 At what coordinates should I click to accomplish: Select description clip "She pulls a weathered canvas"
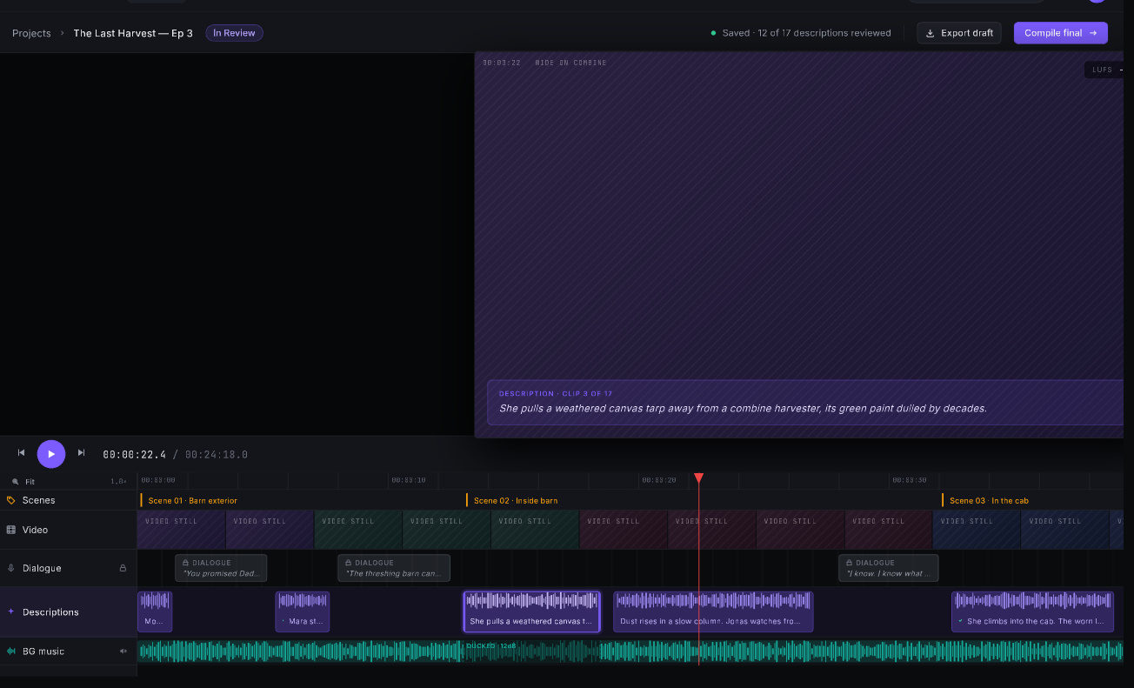pos(531,611)
